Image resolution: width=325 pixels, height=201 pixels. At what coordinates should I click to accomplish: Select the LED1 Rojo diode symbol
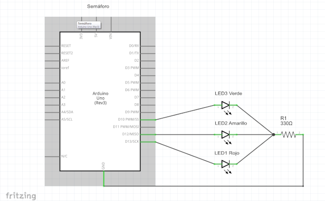coord(225,164)
